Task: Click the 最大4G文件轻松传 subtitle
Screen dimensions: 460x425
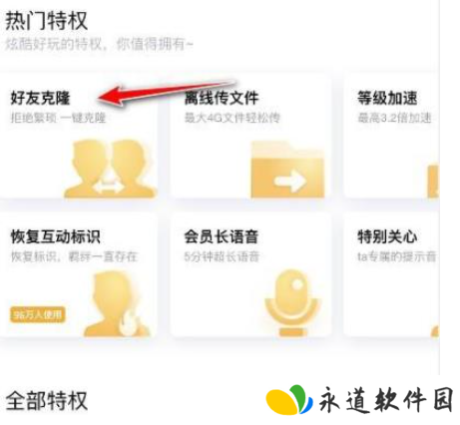Action: 232,118
